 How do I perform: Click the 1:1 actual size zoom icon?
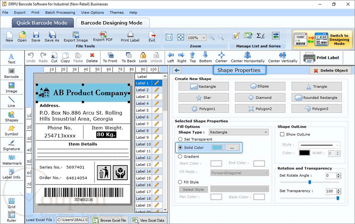pos(169,37)
